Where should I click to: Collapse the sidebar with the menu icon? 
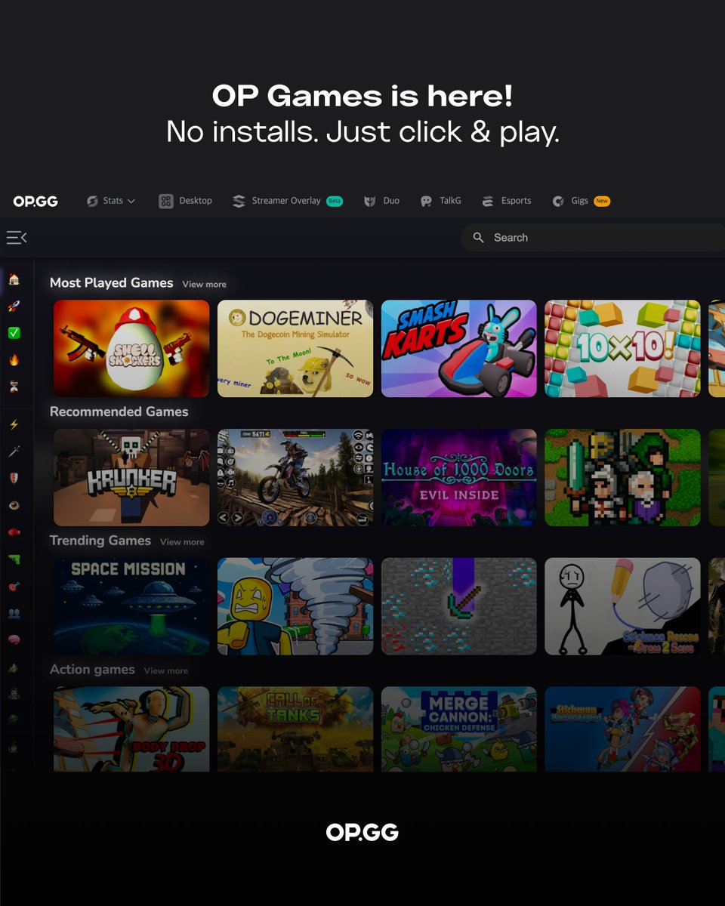pyautogui.click(x=17, y=238)
